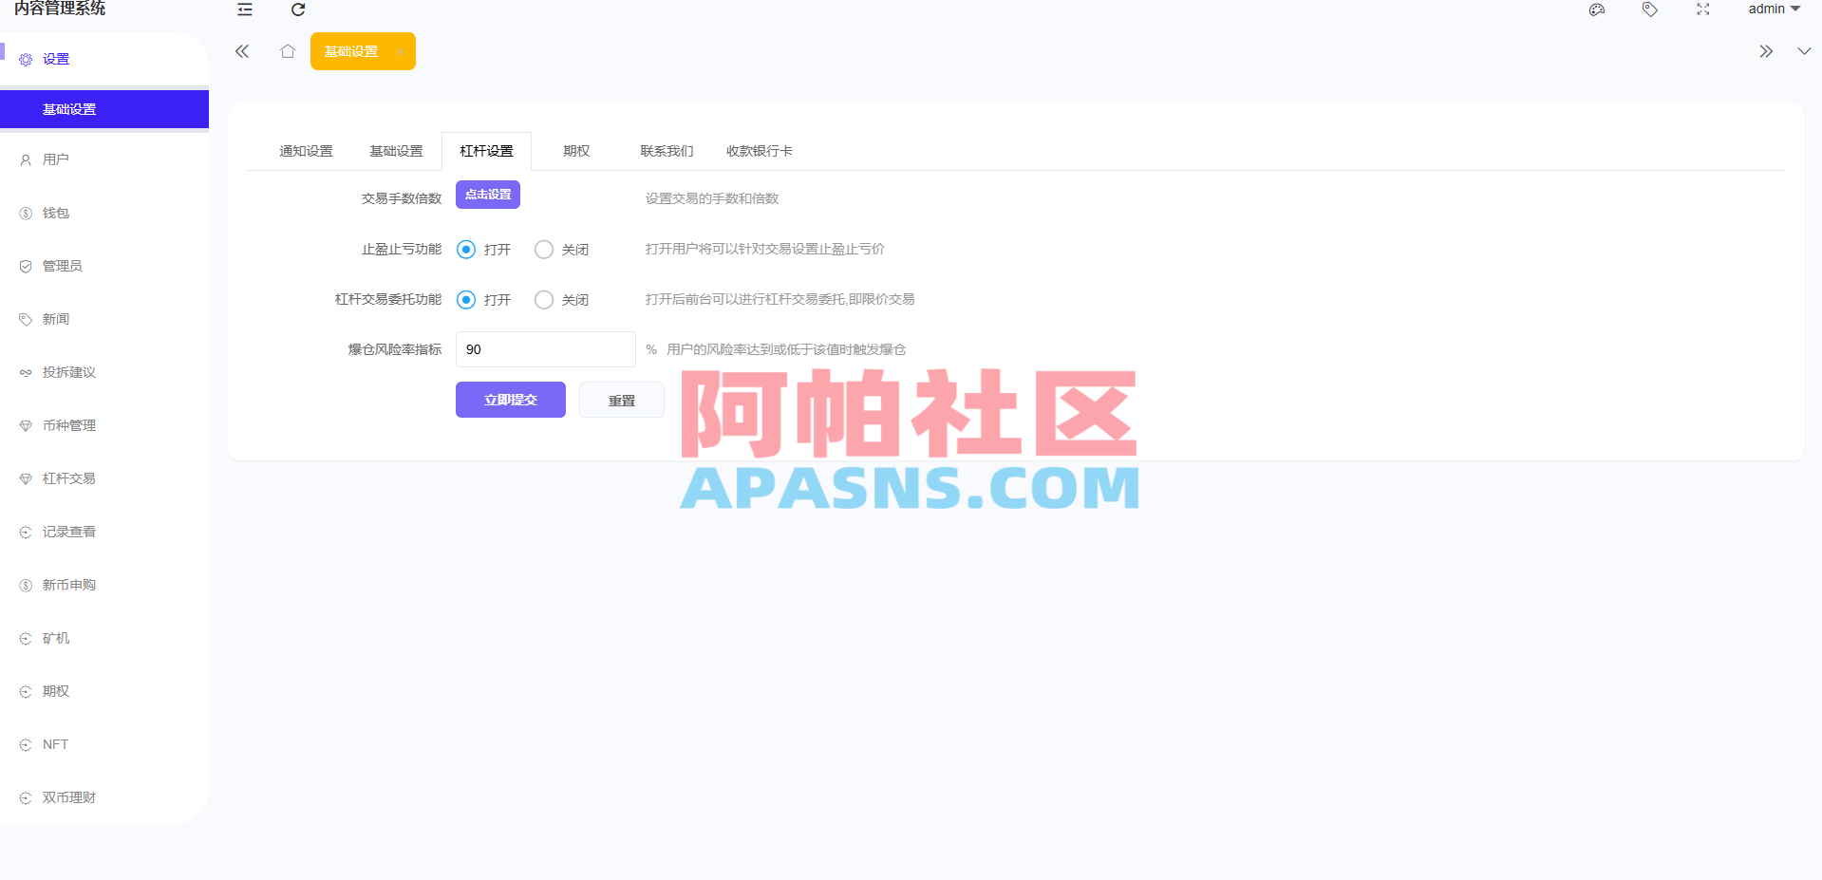This screenshot has width=1822, height=880.
Task: Disable 杠杆交易委托功能 by choosing 关闭
Action: (544, 299)
